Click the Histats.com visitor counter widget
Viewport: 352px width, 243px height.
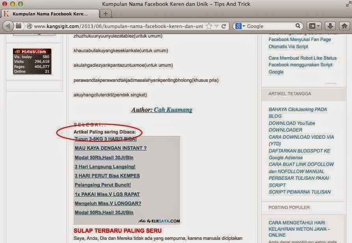tap(32, 61)
